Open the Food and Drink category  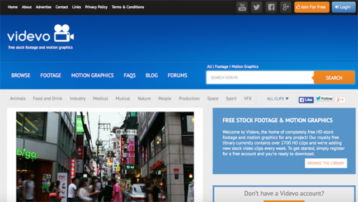point(48,98)
